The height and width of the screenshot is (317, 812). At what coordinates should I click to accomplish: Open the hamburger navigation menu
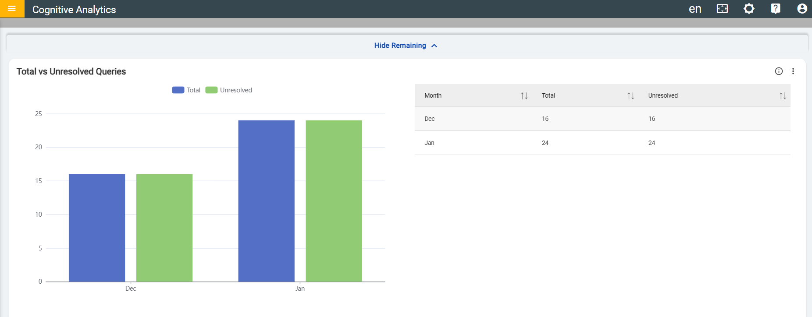coord(12,9)
